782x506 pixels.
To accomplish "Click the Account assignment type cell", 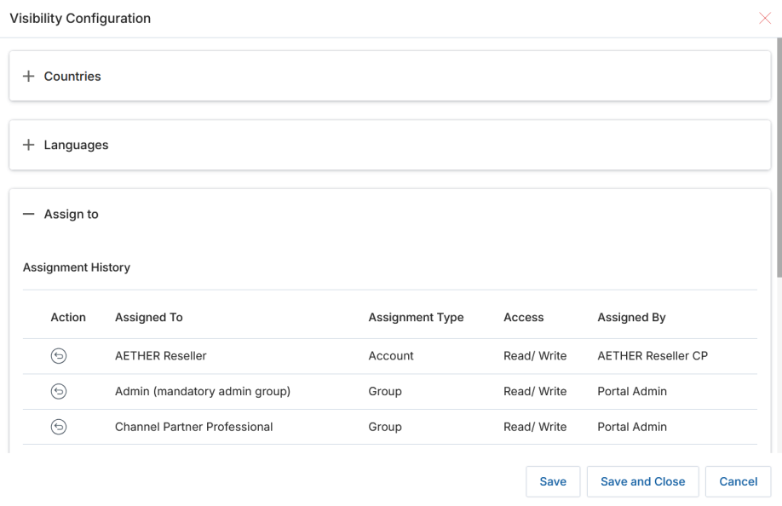I will pyautogui.click(x=391, y=356).
